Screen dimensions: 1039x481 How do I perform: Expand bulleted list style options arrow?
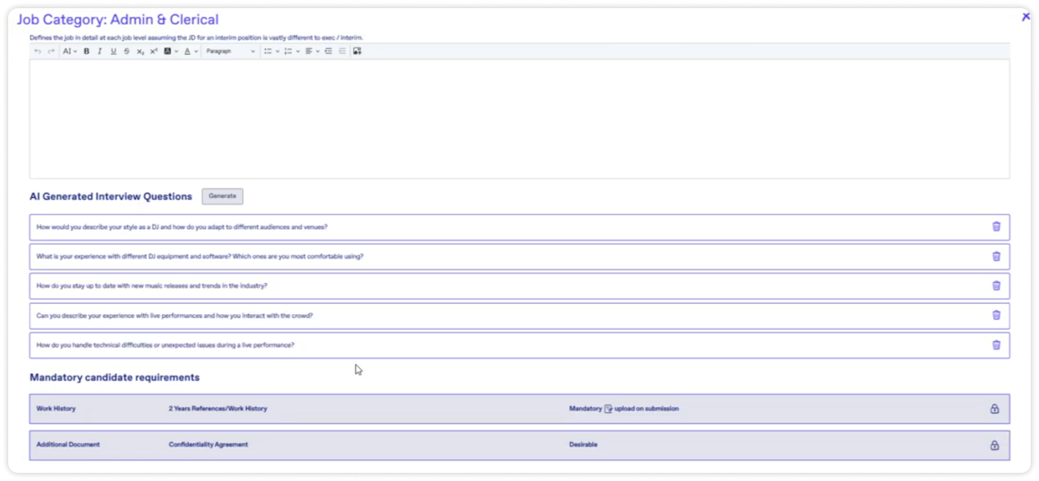(277, 51)
